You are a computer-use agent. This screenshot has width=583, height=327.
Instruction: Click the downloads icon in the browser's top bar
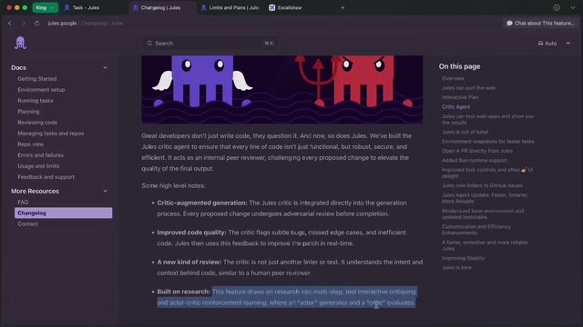coord(557,7)
